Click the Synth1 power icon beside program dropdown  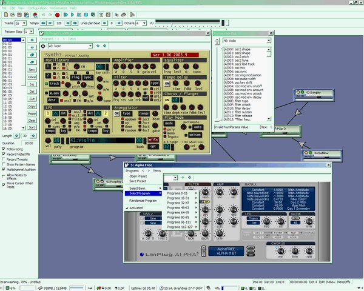pos(43,46)
